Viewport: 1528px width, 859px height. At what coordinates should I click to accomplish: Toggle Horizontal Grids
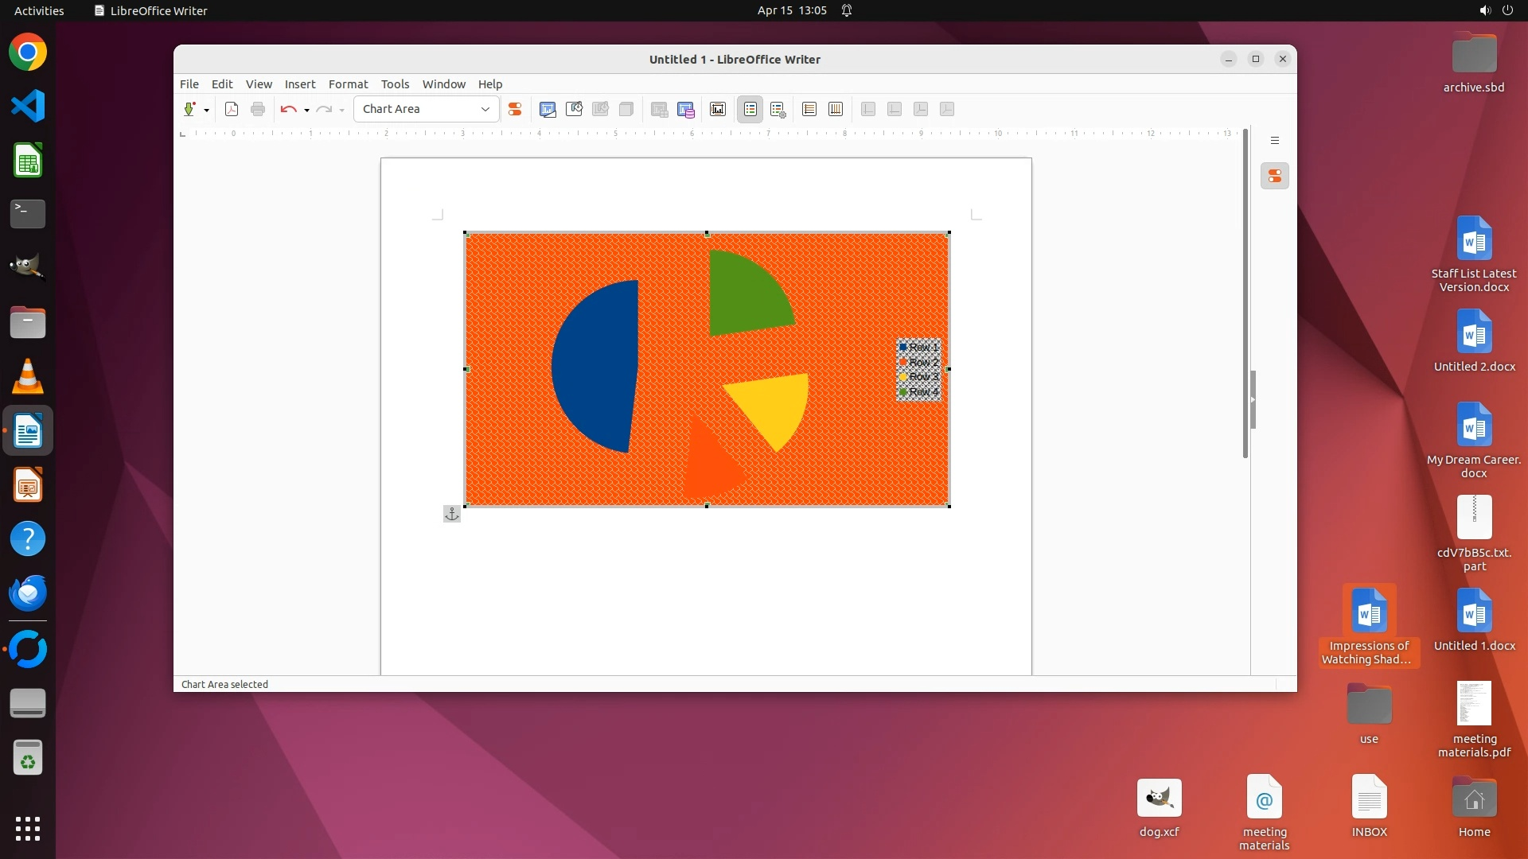click(809, 110)
